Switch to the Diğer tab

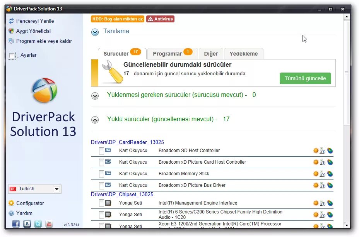click(x=211, y=54)
